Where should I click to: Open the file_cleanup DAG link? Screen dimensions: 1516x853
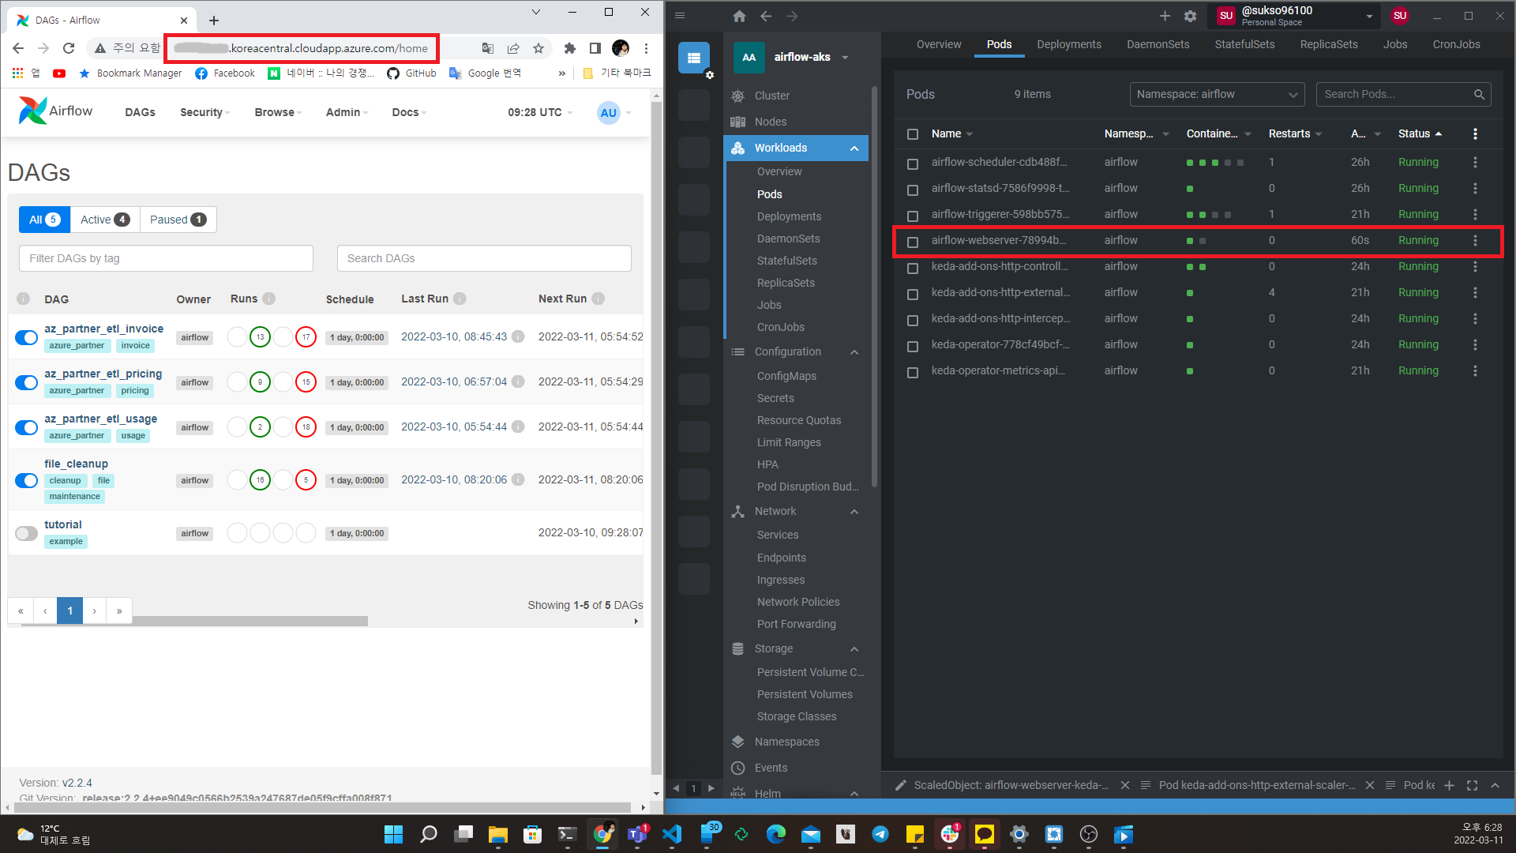pos(76,464)
